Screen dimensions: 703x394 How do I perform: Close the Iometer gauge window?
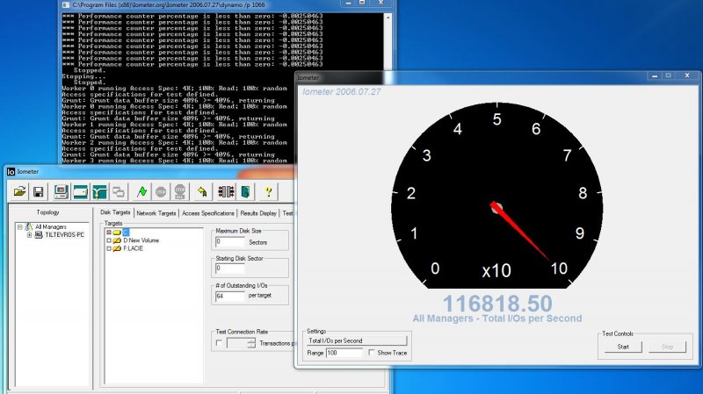pos(687,76)
